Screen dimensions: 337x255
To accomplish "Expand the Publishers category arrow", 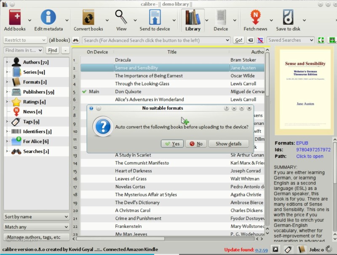I will [7, 92].
